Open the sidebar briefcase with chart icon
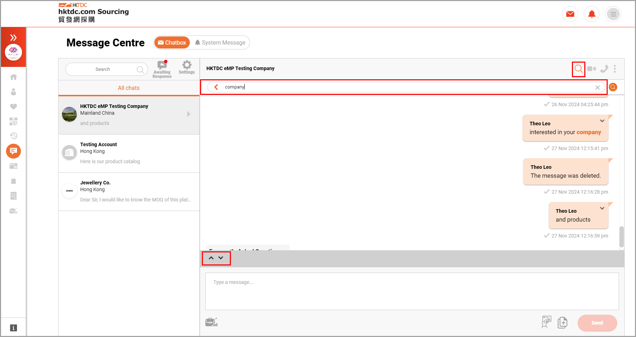This screenshot has width=636, height=337. coord(13,211)
